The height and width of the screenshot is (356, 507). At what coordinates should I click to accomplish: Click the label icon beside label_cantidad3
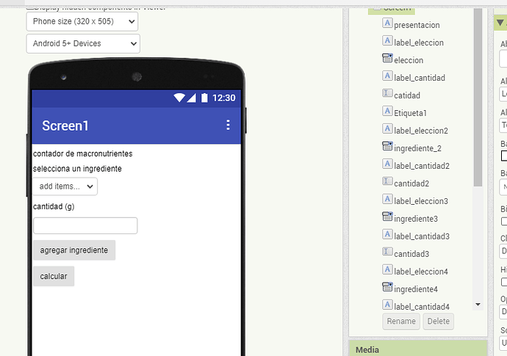pyautogui.click(x=387, y=234)
